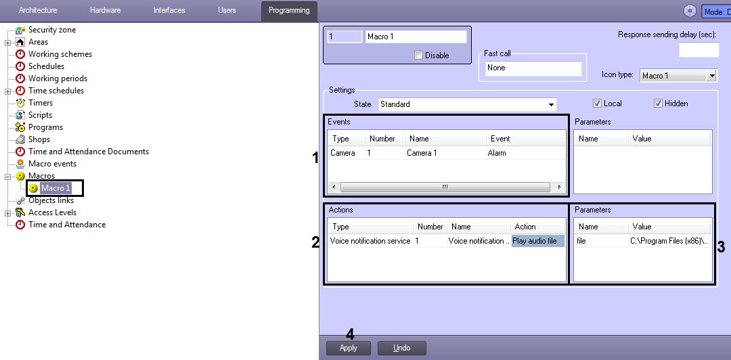Click the macro name field Macro 1

pyautogui.click(x=416, y=37)
